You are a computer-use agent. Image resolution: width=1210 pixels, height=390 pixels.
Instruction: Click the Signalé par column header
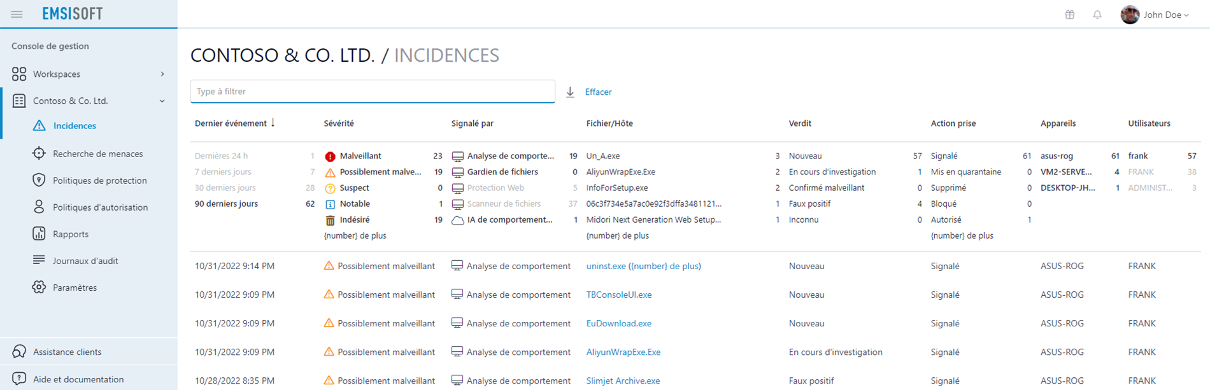point(472,123)
